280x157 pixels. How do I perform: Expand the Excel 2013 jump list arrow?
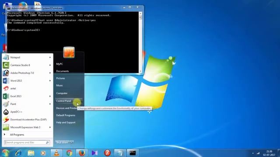tap(50, 96)
